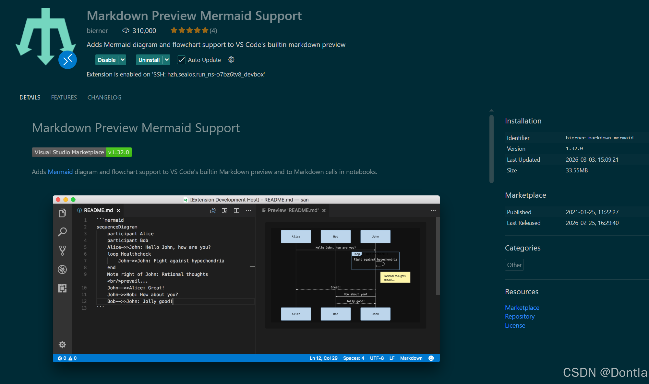Toggle the Auto Update checkbox
This screenshot has height=384, width=649.
[x=181, y=60]
